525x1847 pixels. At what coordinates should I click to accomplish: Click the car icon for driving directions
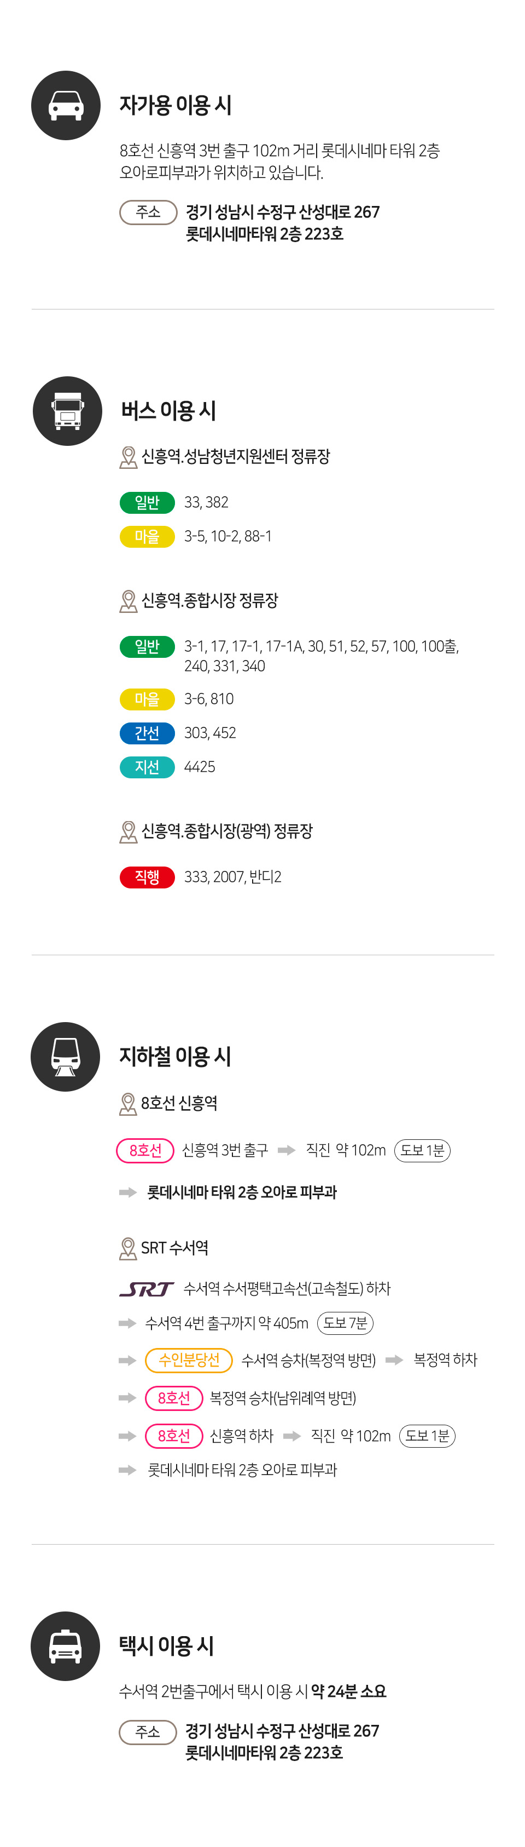pos(66,105)
